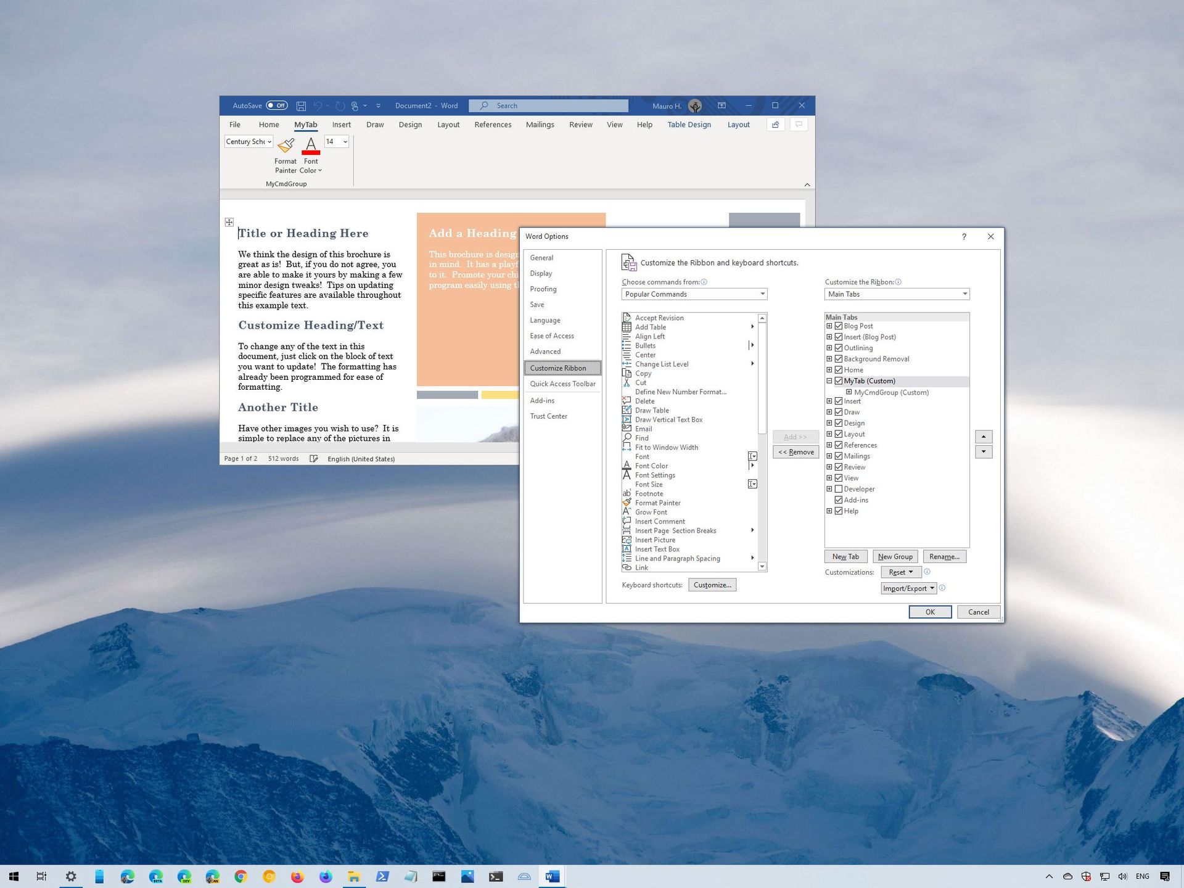Expand the MyCmdGroup (Custom) tree item
Viewport: 1184px width, 888px height.
850,392
